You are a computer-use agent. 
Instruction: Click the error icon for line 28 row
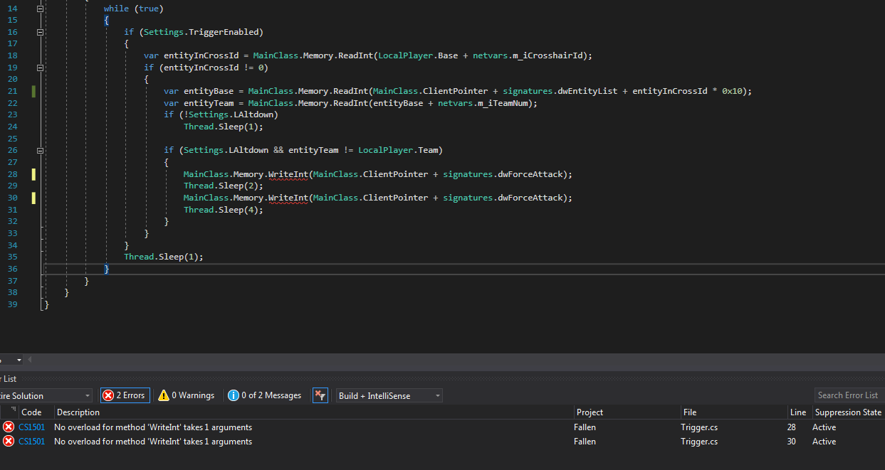(9, 427)
